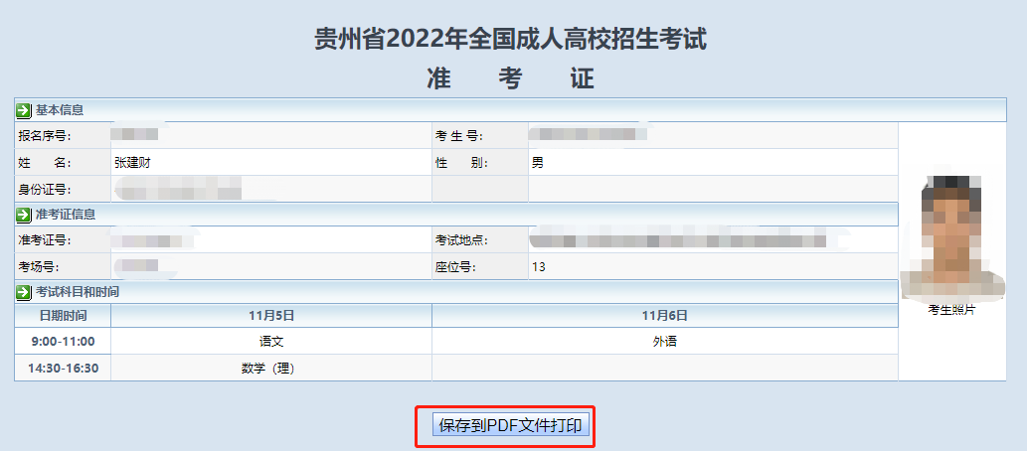Click the 外语 exam subject cell
This screenshot has width=1027, height=451.
click(664, 342)
